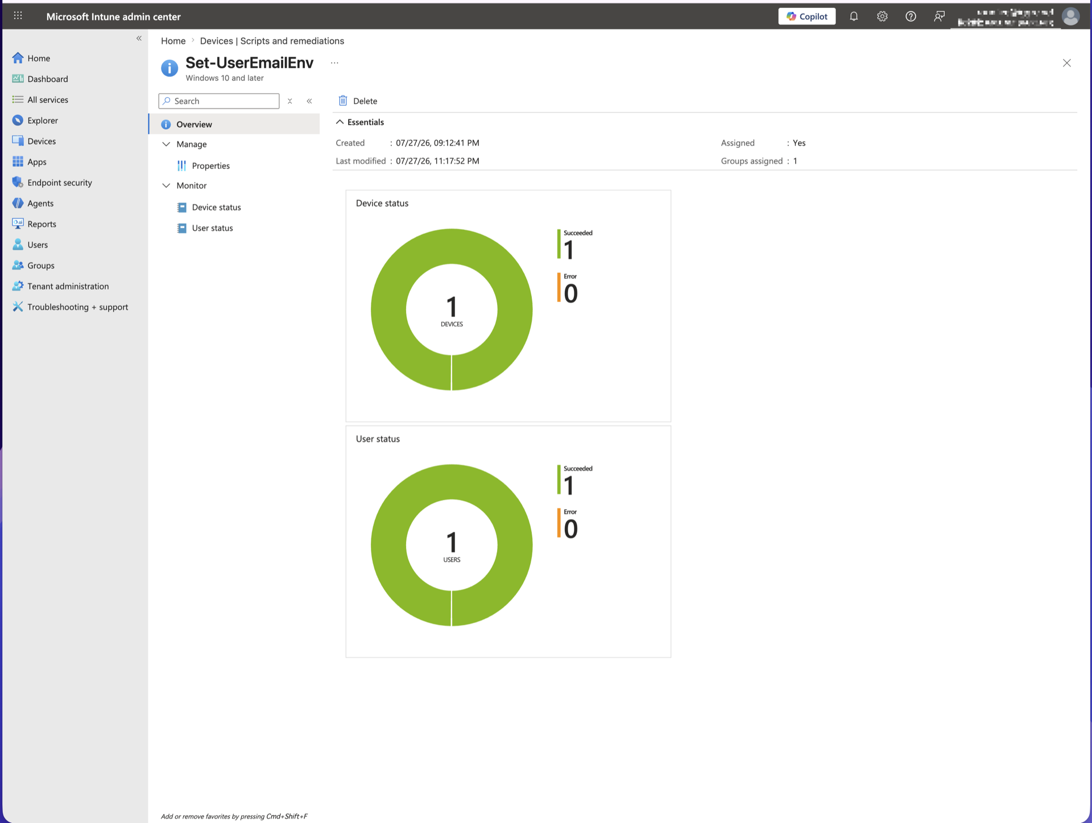Click the Error count in User status
Viewport: 1092px width, 823px height.
tap(570, 529)
